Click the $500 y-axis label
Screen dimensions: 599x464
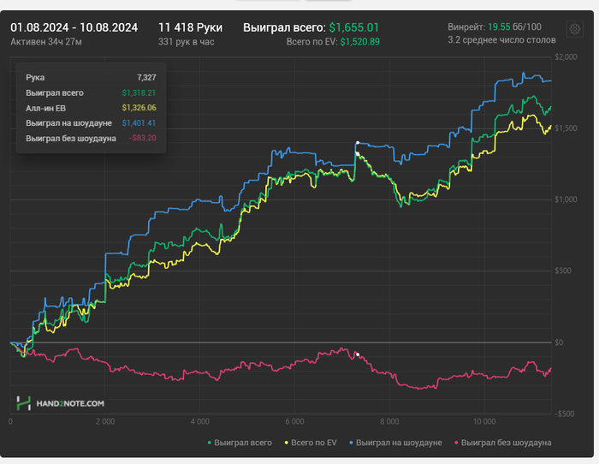(x=563, y=271)
